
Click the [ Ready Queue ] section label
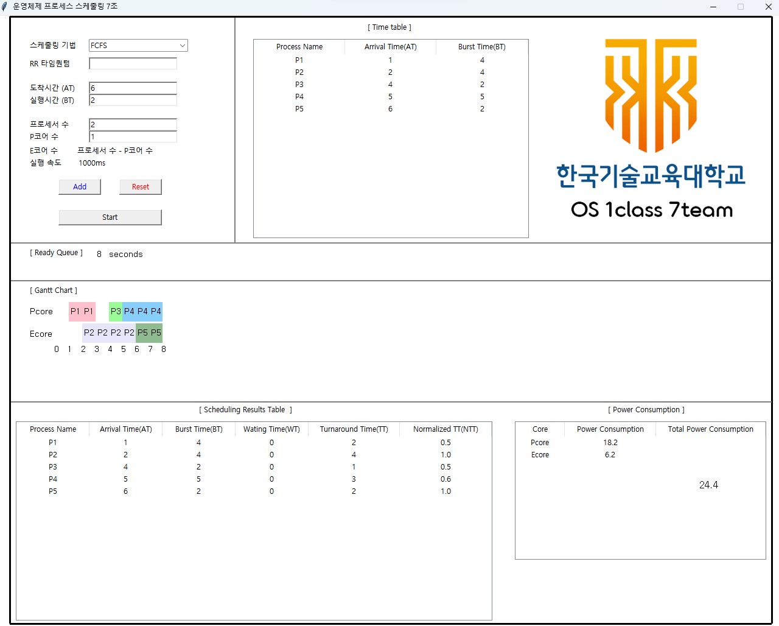pos(56,253)
